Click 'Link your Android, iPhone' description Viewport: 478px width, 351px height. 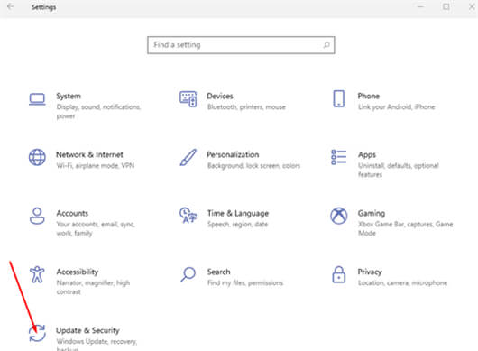[397, 107]
